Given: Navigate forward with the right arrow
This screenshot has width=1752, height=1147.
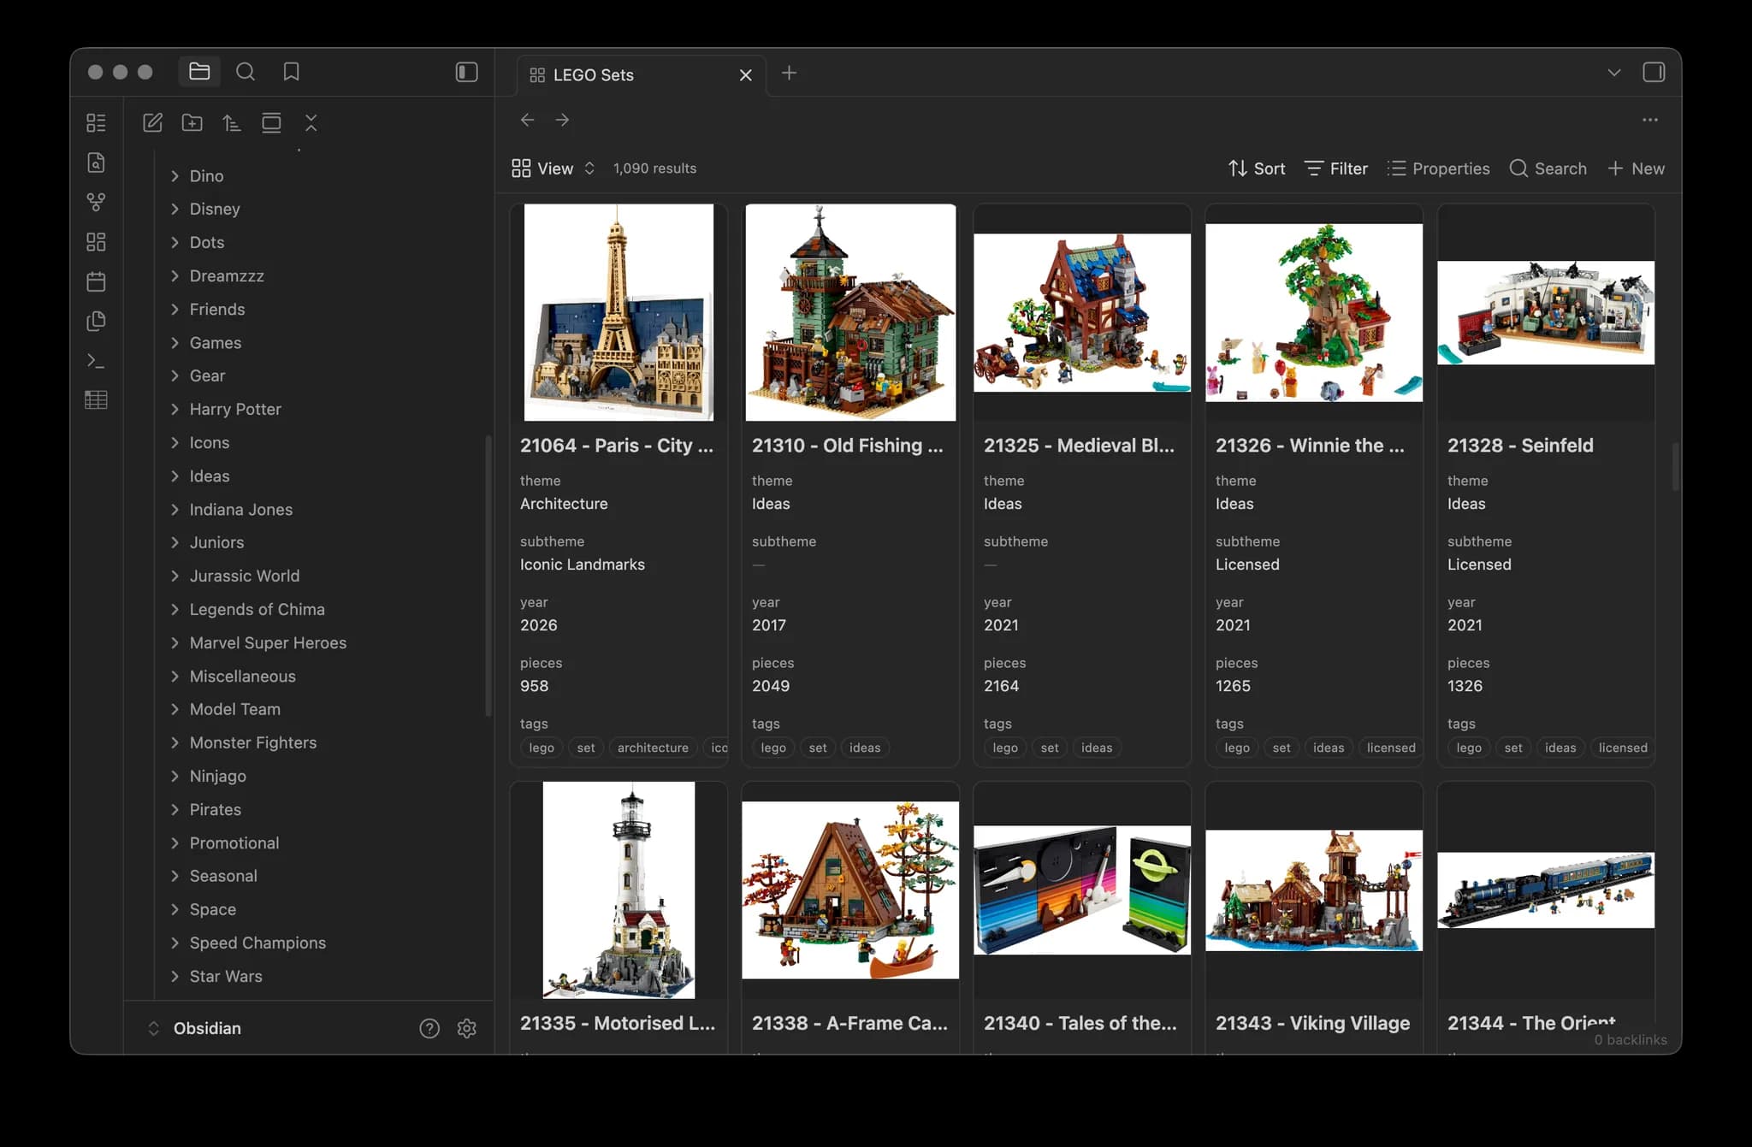Looking at the screenshot, I should click(x=562, y=120).
